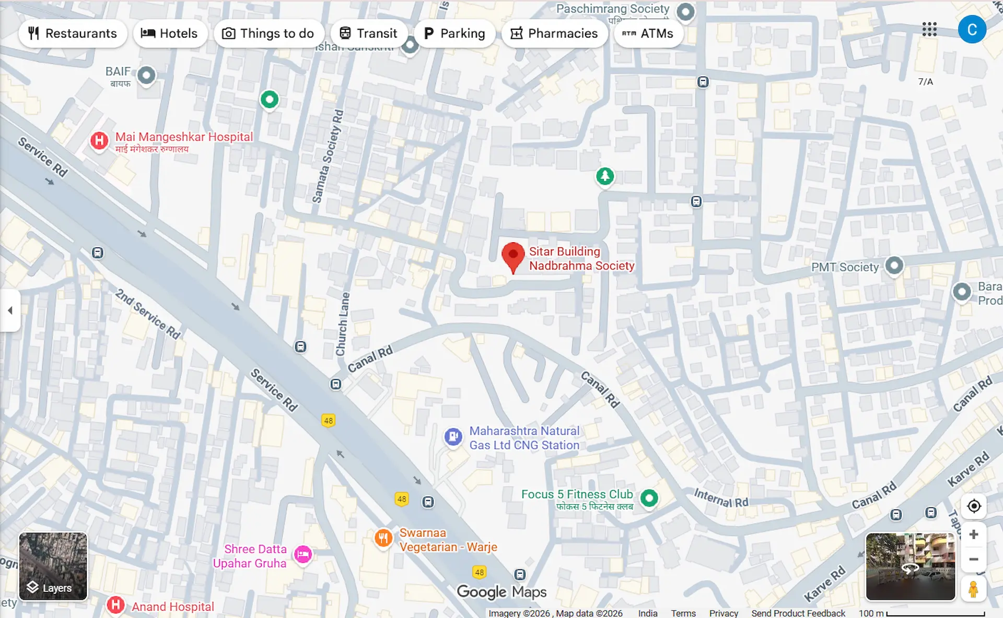Screen dimensions: 1003x618
Task: Click the Mai Mangeshkar Hospital marker
Action: (x=99, y=140)
